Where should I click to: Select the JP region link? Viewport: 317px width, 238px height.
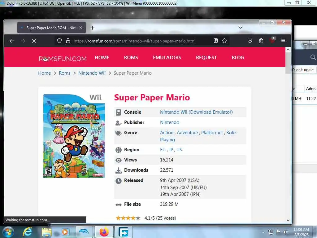171,150
